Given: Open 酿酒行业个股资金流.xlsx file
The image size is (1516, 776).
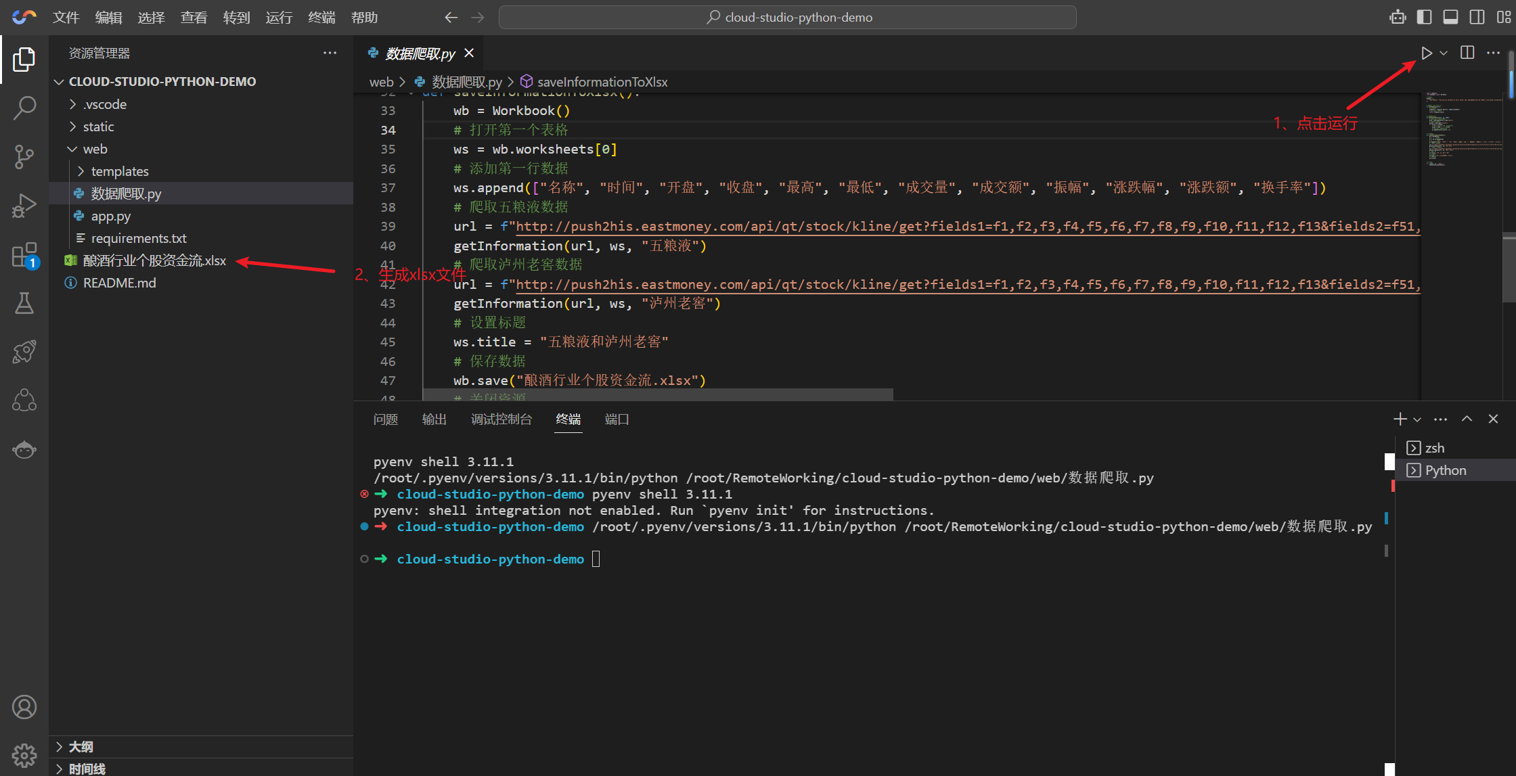Looking at the screenshot, I should pyautogui.click(x=201, y=260).
